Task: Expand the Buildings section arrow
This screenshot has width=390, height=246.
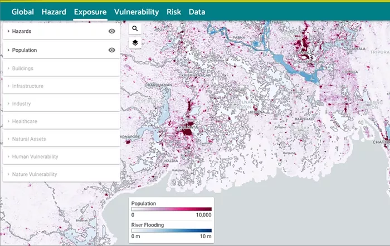Action: [x=8, y=68]
